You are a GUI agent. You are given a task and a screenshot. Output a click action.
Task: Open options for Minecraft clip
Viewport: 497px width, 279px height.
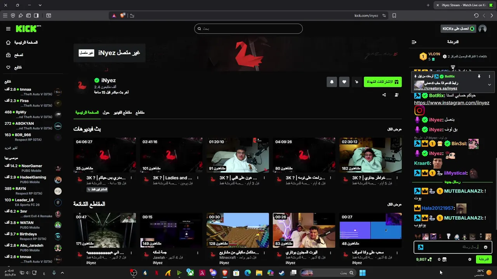tap(264, 253)
